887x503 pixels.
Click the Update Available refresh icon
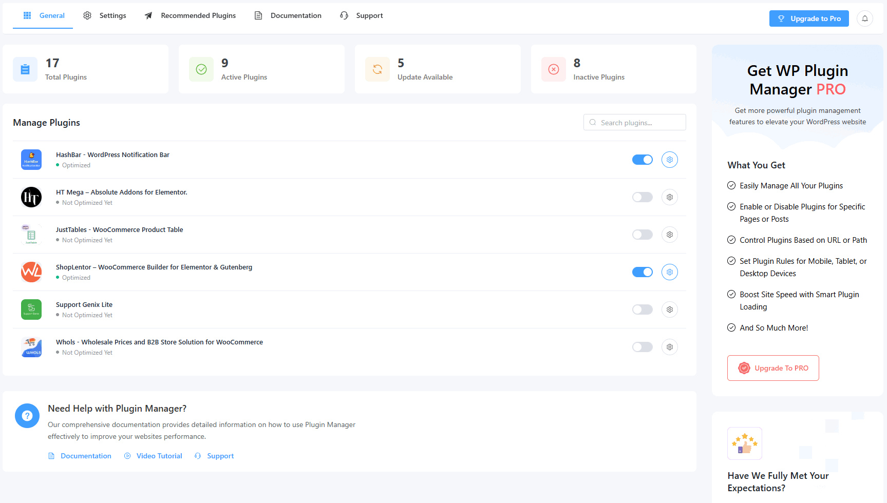[x=378, y=69]
